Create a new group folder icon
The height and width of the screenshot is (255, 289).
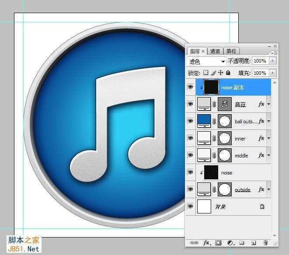click(x=242, y=243)
